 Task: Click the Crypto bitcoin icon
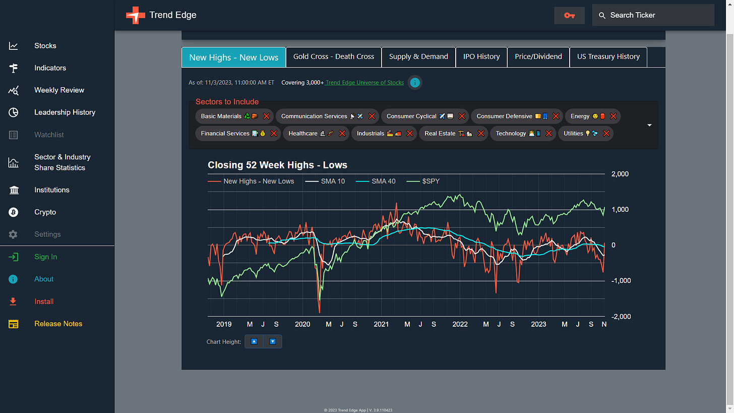tap(14, 212)
